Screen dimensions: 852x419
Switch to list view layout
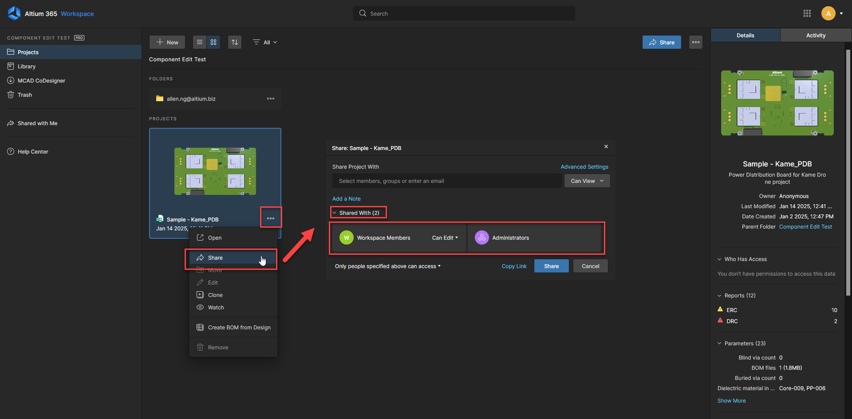(x=200, y=42)
